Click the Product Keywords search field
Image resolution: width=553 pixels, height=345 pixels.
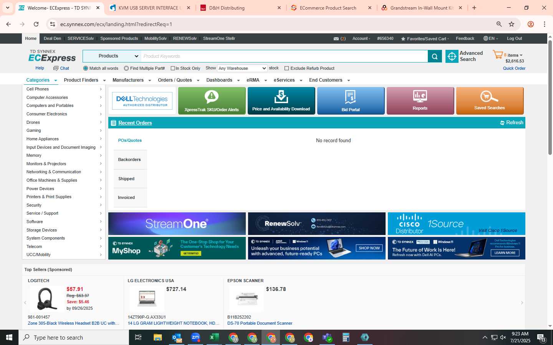click(284, 56)
